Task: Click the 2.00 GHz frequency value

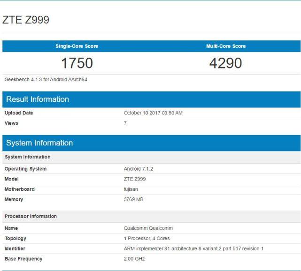Action: click(x=134, y=259)
